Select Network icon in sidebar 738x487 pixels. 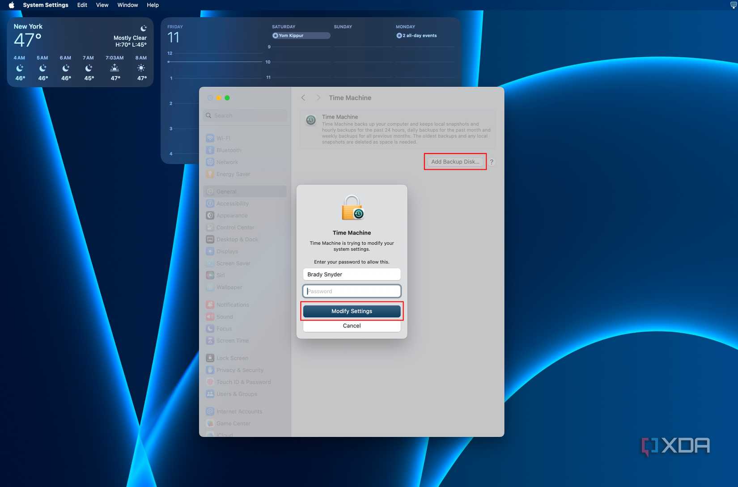[x=210, y=162]
